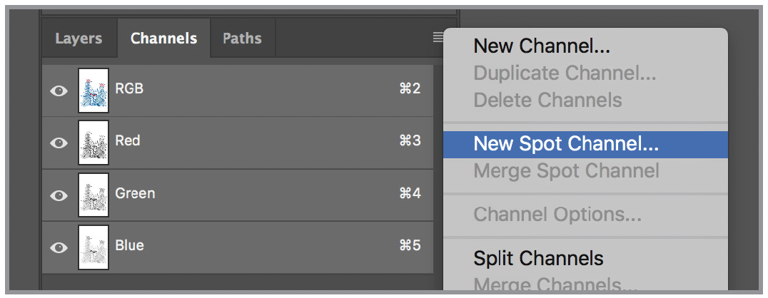Screen dimensions: 768x298
Task: Hide the Green channel eye icon
Action: (x=59, y=195)
